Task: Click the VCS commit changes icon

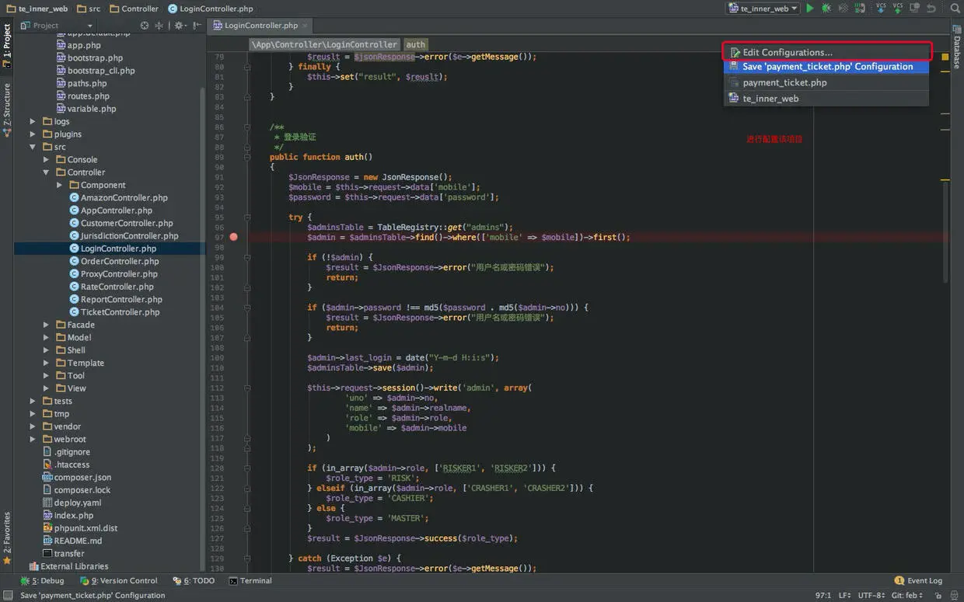Action: (898, 9)
